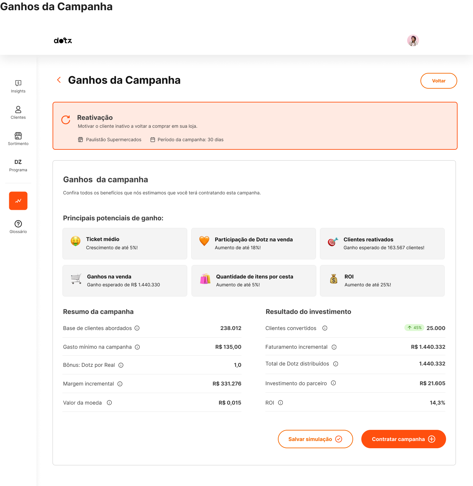Show info for Clientes convertidos

[325, 328]
